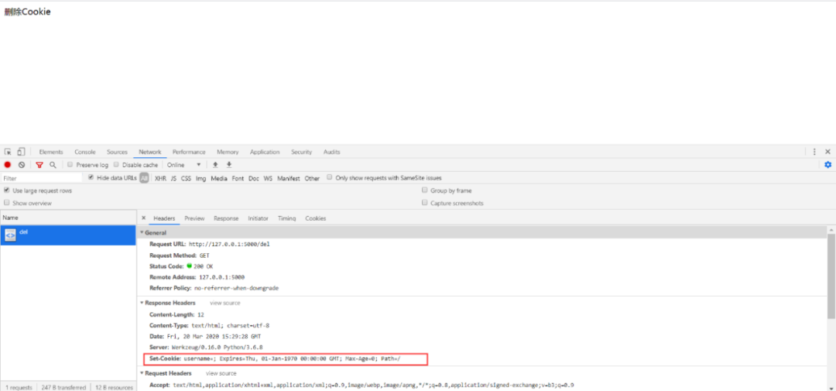Image resolution: width=836 pixels, height=391 pixels.
Task: Activate the inspect element picker icon
Action: [8, 152]
